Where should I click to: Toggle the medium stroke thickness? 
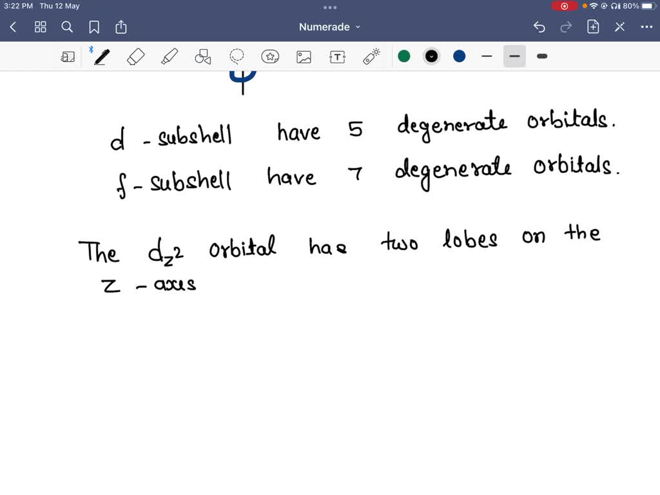point(514,56)
